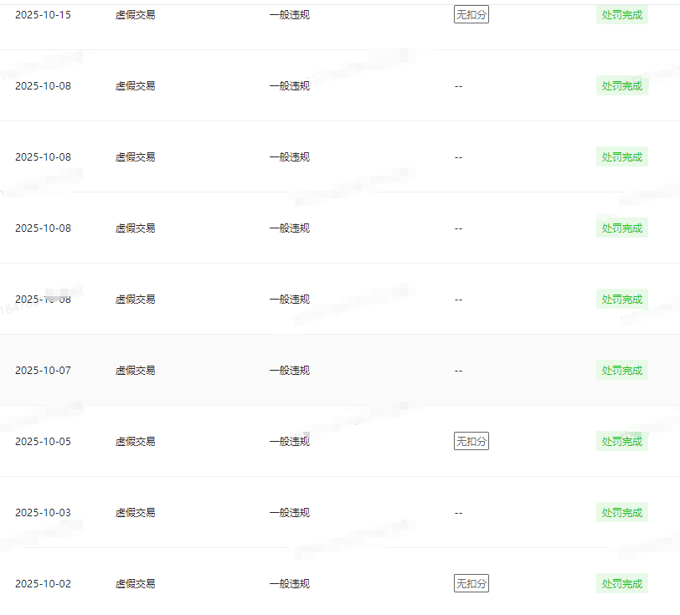The image size is (680, 615).
Task: Click 一般违规 in the 2025-10-07 row
Action: point(289,370)
